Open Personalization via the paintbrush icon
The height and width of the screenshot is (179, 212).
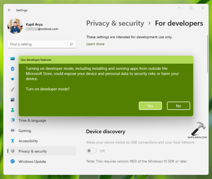[x=13, y=89]
